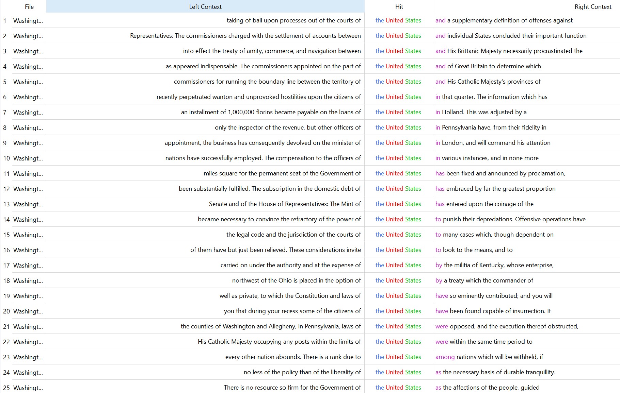The height and width of the screenshot is (393, 620).
Task: Select right context about militia of Kentucky
Action: tap(494, 265)
